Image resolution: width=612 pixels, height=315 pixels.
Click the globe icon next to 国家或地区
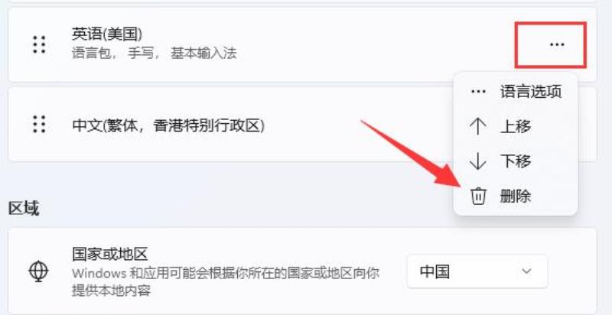tap(39, 271)
